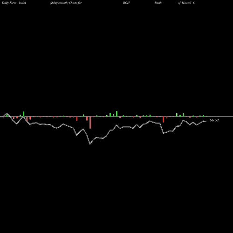The image size is (233, 233).
Task: Click the '(2day smooth) Charts for' text
Action: 66,3
